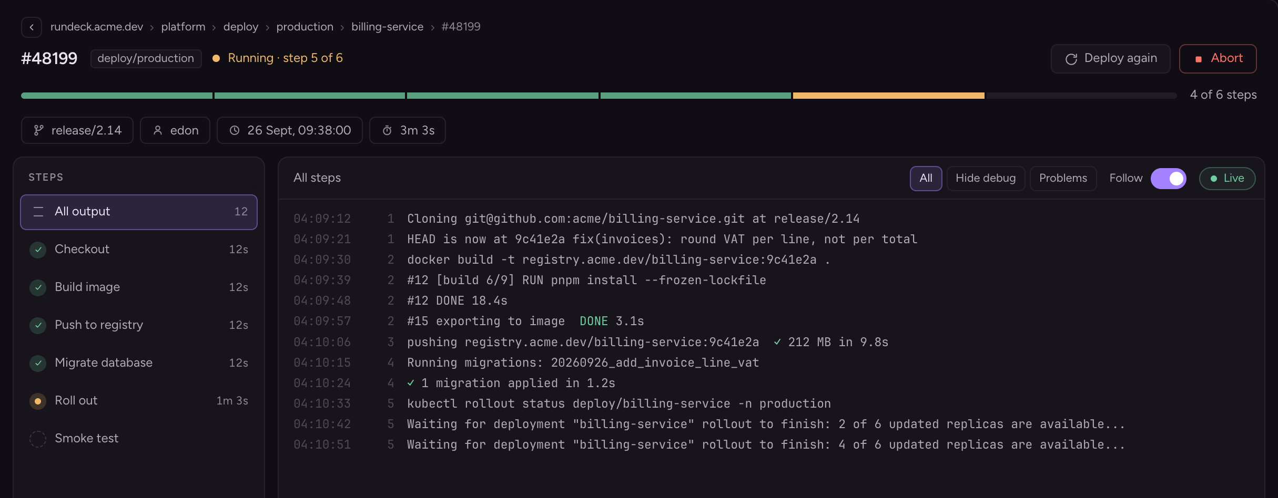
Task: Open the Roll out step
Action: 139,401
